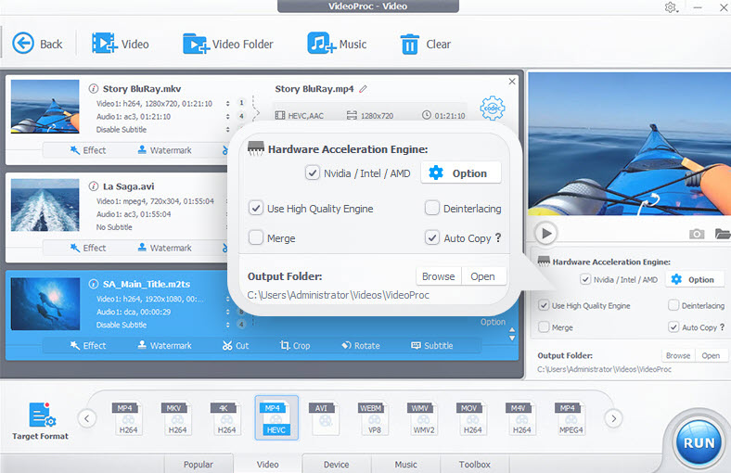The width and height of the screenshot is (731, 473).
Task: Toggle Nvidia / Intel / AMD in popup
Action: [x=313, y=173]
